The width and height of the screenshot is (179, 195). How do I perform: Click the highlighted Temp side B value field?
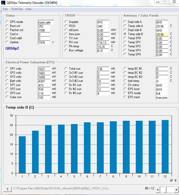(x=162, y=34)
